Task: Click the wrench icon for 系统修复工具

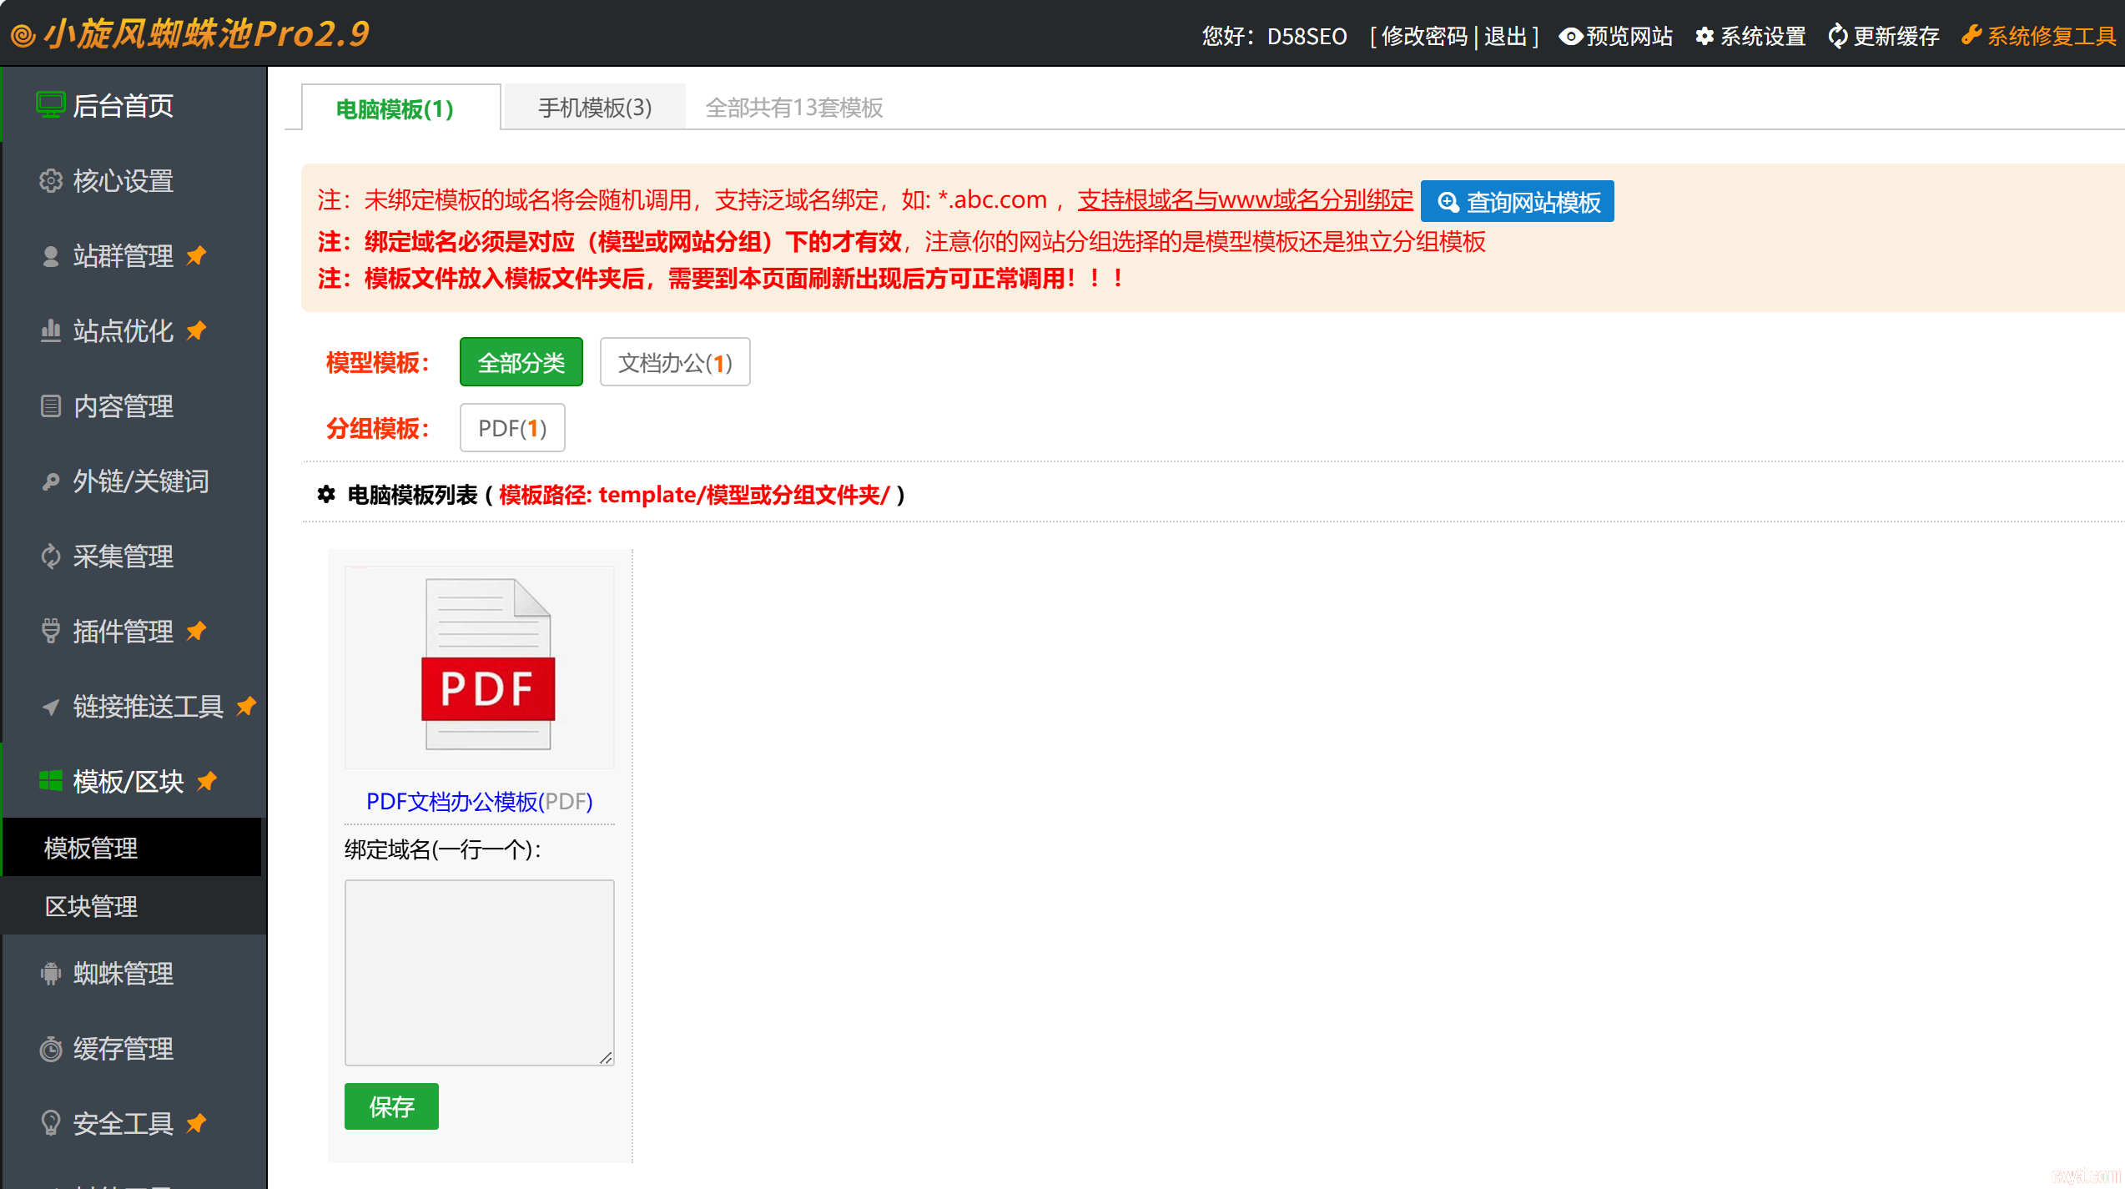Action: tap(1971, 36)
